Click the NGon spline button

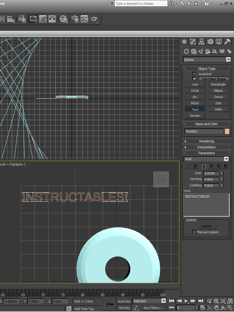tap(195, 103)
